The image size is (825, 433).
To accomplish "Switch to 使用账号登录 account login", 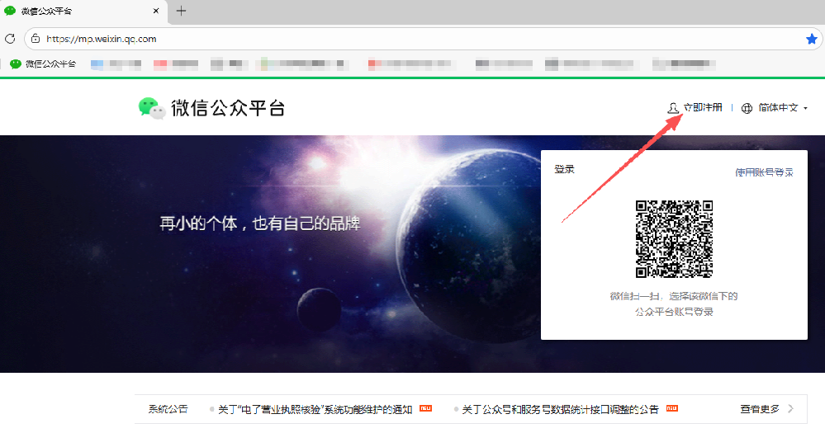I will (764, 172).
